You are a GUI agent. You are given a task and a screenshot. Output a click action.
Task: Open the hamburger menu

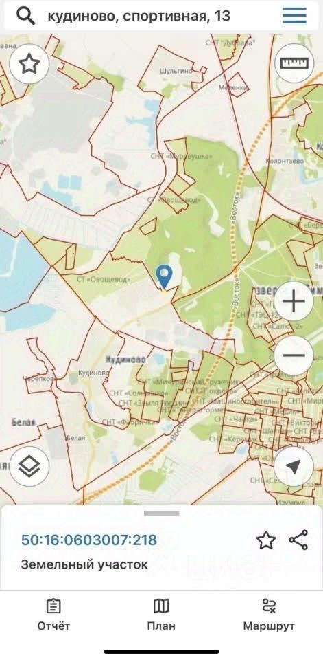pos(294,16)
